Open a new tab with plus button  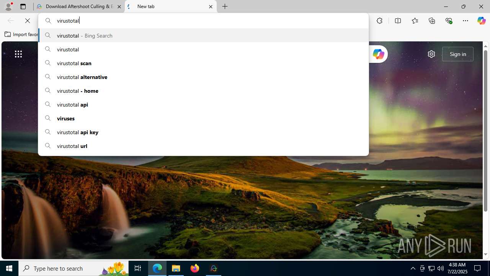click(225, 7)
